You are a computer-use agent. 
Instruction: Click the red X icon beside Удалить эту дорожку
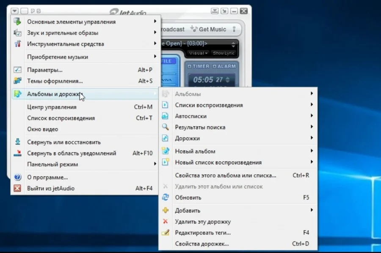point(165,221)
